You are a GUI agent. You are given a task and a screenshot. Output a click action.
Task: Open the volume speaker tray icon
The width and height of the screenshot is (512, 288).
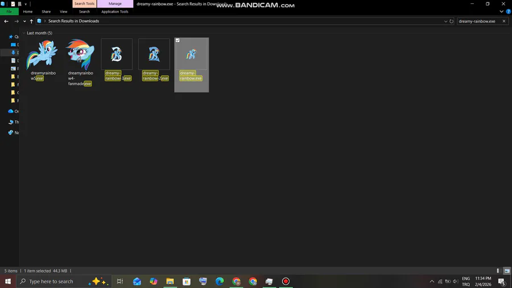pos(456,281)
